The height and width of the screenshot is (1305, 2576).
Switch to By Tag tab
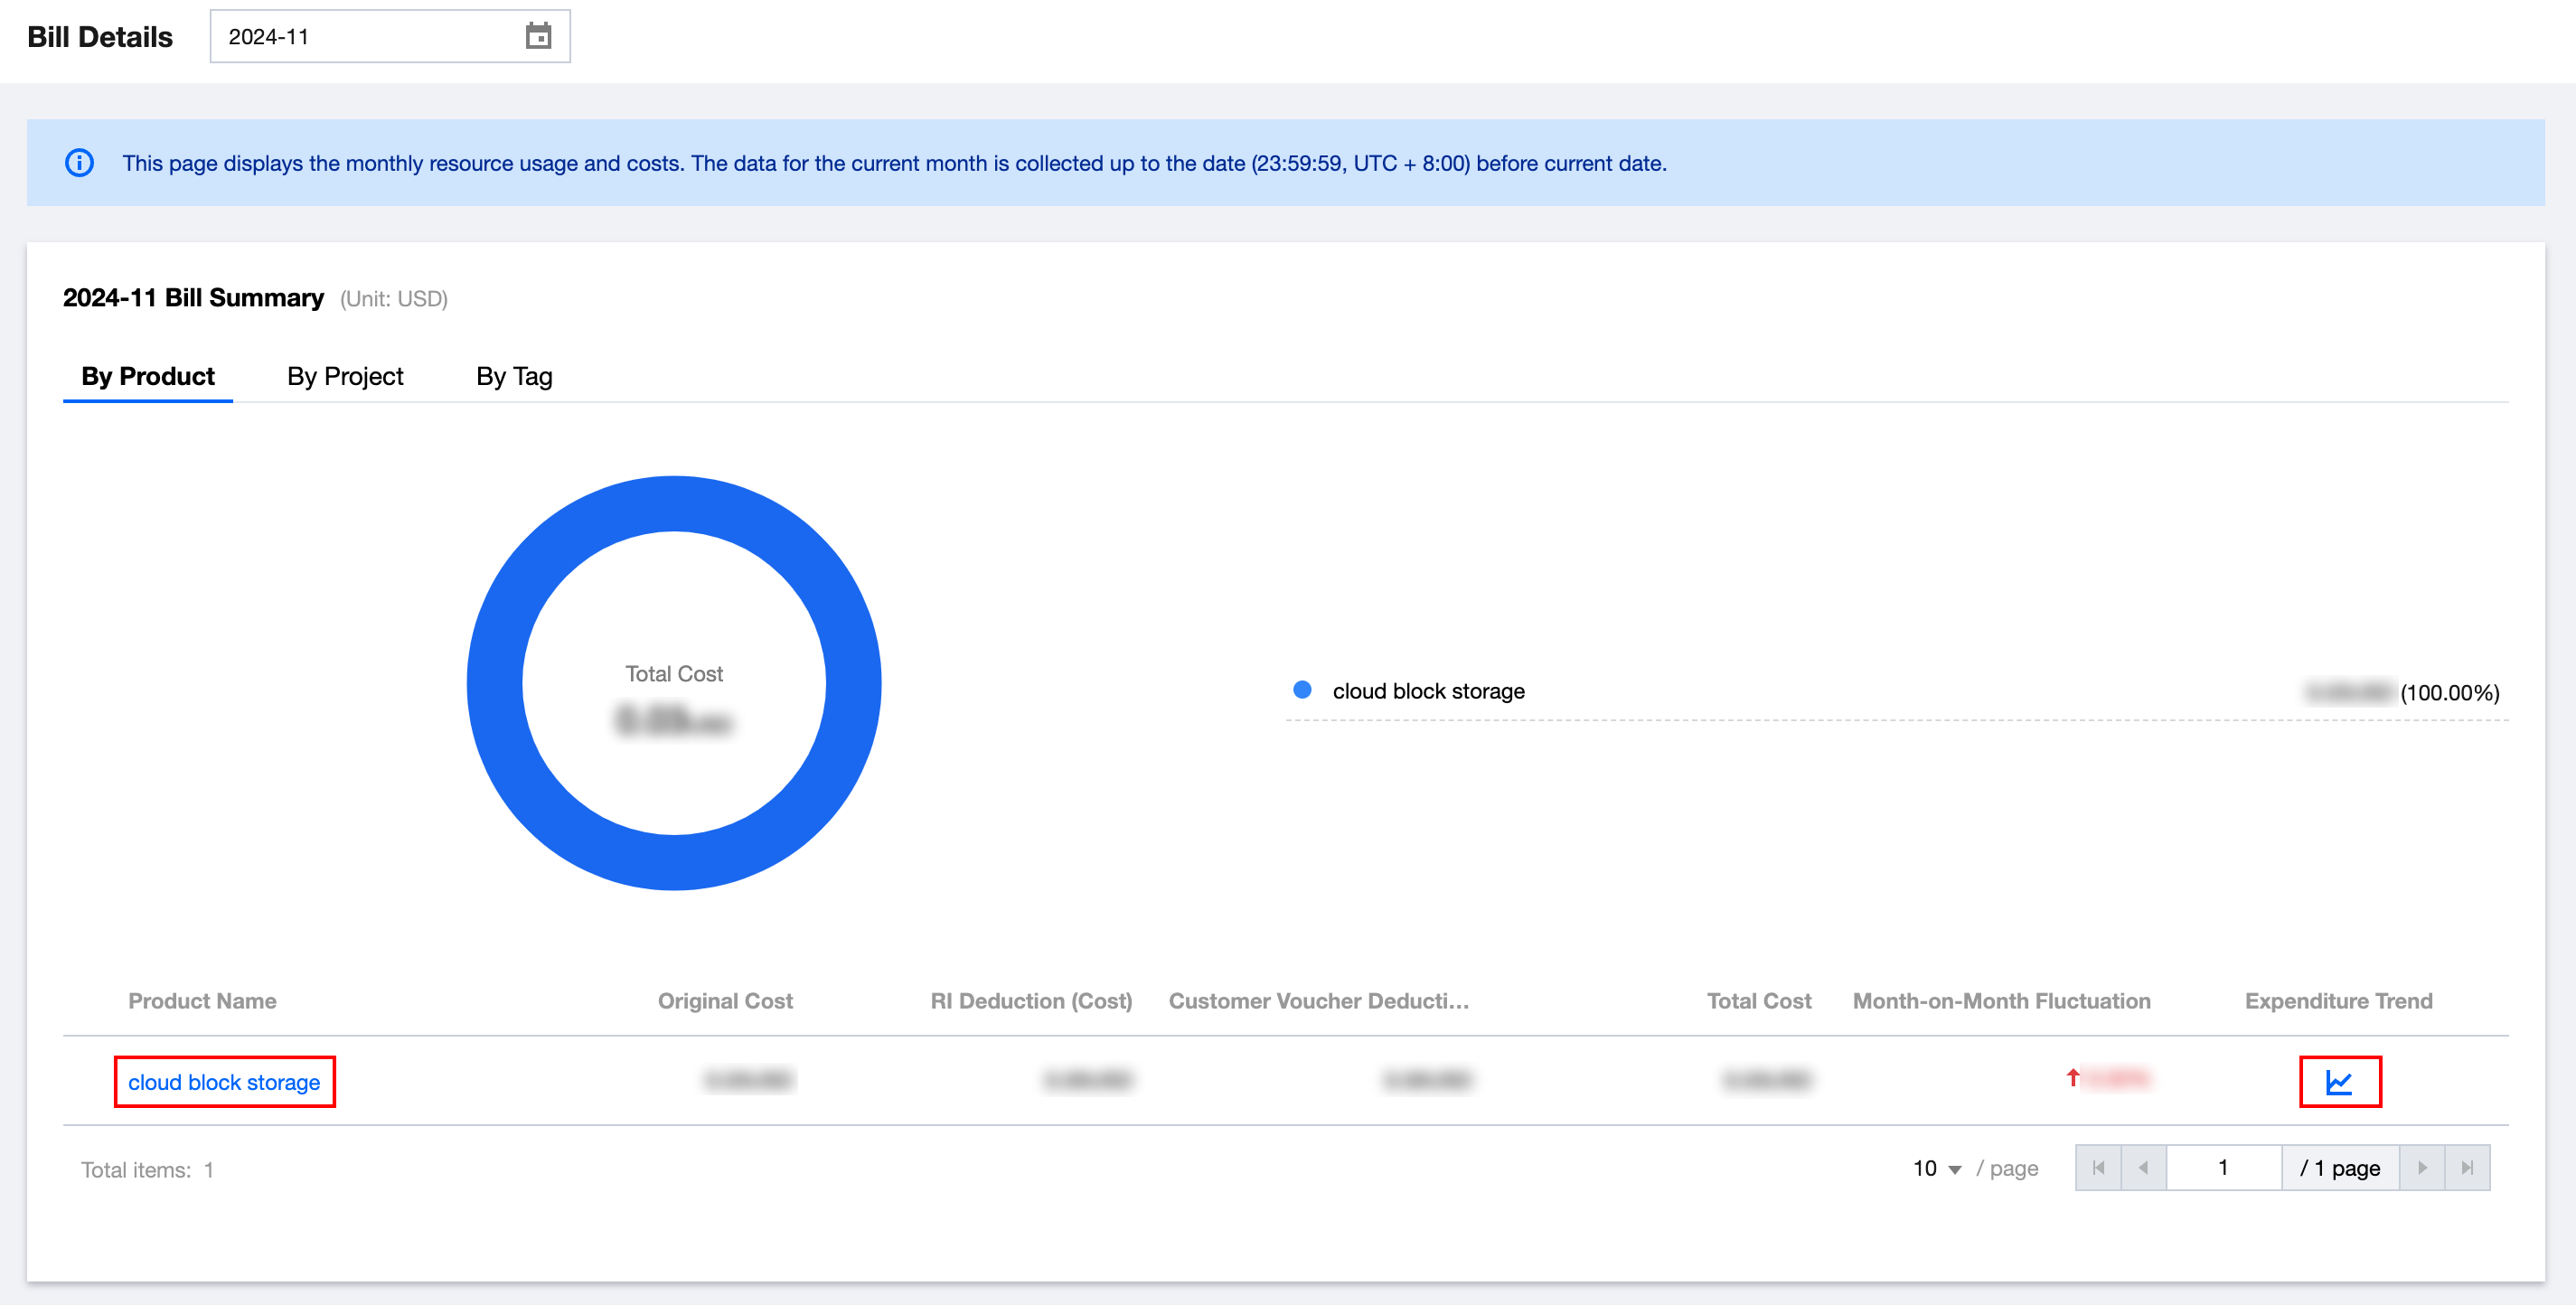(514, 376)
